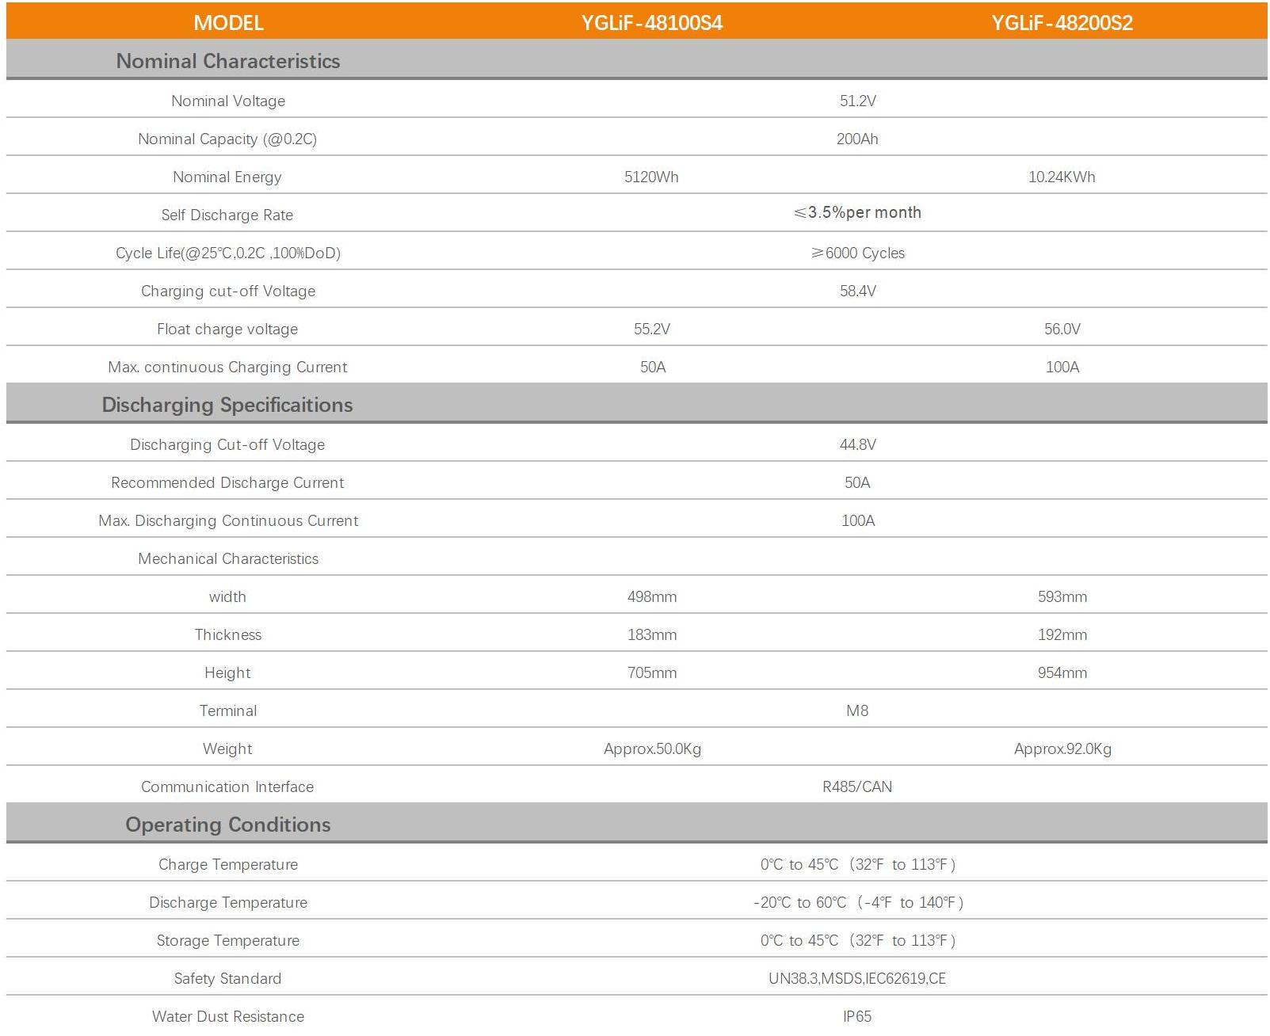Image resolution: width=1270 pixels, height=1036 pixels.
Task: Click the Terminal row label
Action: tap(228, 710)
